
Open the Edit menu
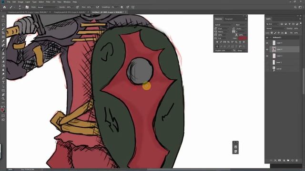14,2
